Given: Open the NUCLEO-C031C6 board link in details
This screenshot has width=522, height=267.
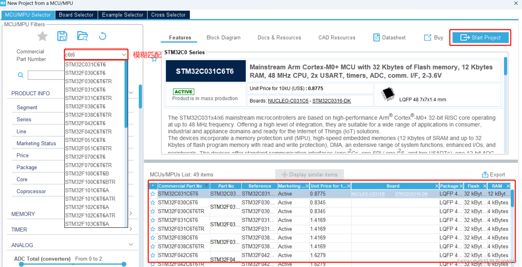Looking at the screenshot, I should tap(288, 101).
